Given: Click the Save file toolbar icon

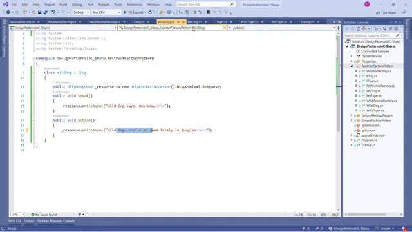Looking at the screenshot, I should (x=39, y=12).
